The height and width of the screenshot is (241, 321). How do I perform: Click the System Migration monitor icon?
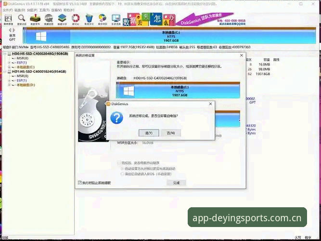point(116,18)
